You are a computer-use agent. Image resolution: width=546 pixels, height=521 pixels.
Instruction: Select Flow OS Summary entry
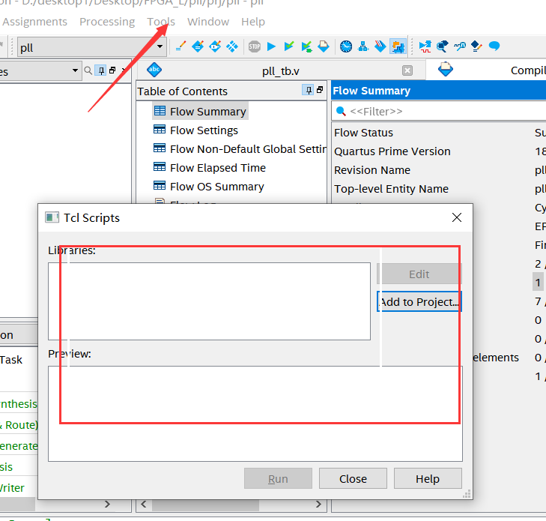pos(208,187)
